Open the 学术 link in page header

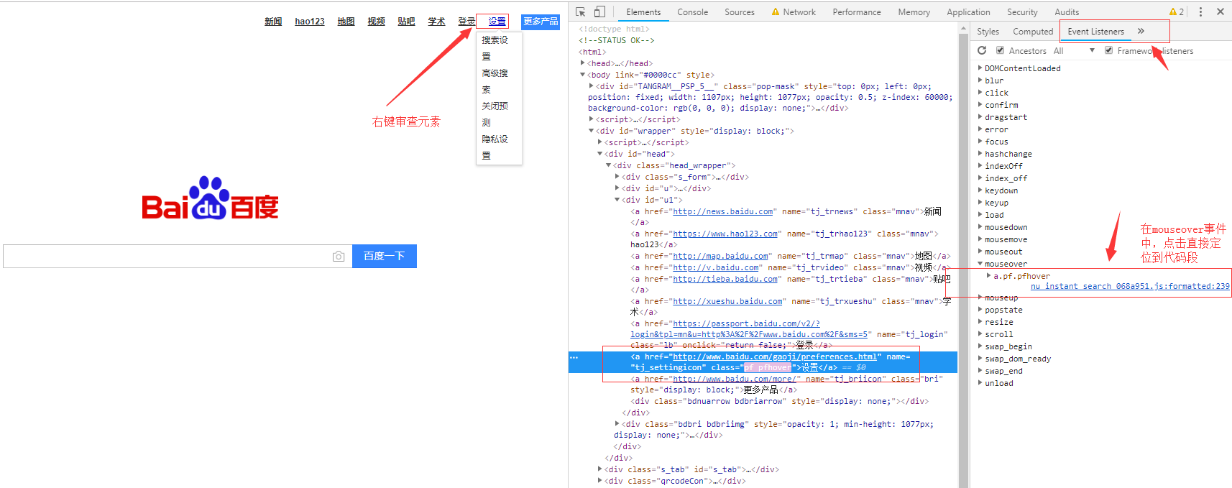pos(437,22)
